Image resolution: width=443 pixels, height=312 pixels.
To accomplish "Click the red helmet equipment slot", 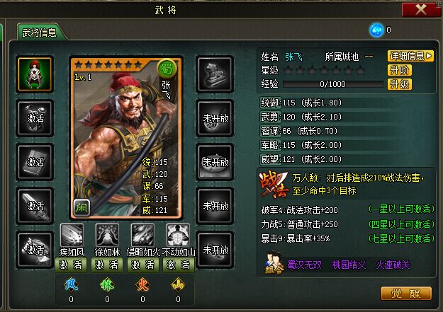I will (35, 74).
